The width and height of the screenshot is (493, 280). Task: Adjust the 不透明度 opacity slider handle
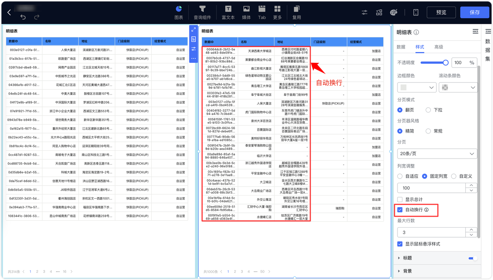446,62
